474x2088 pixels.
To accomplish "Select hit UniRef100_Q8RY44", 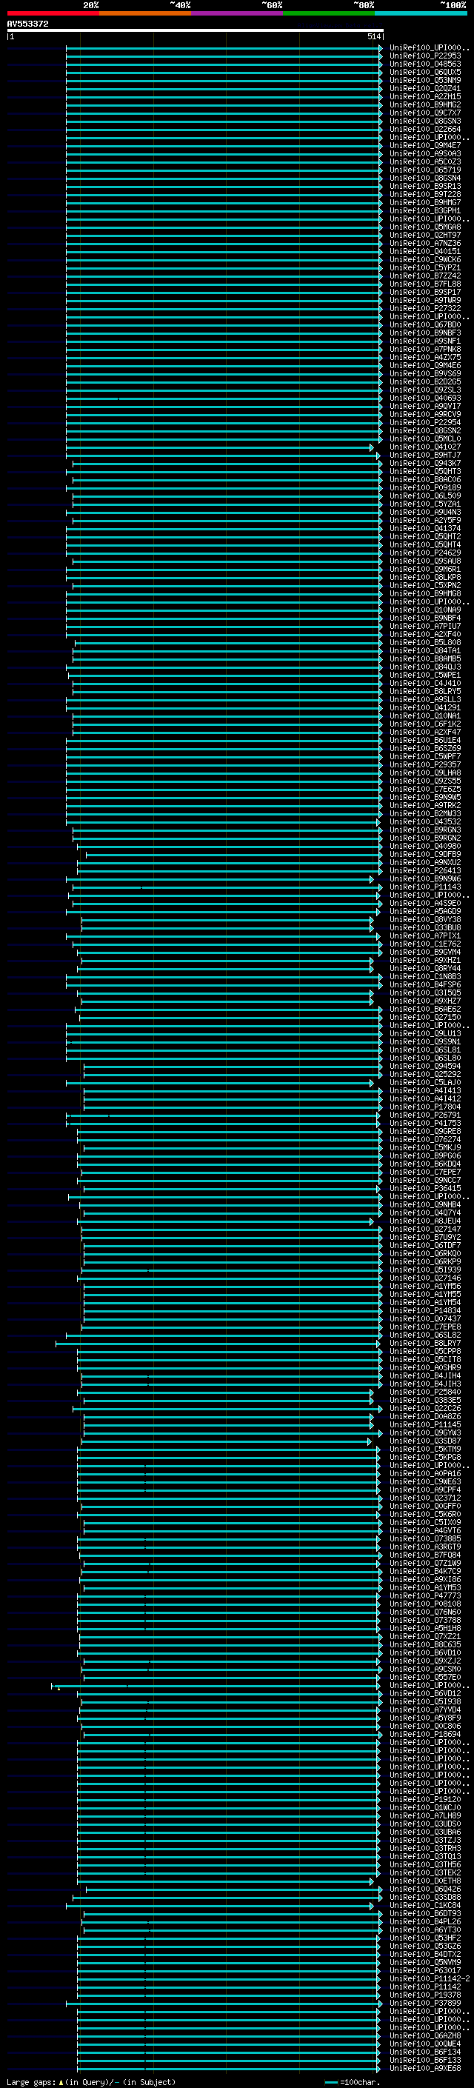I will tap(425, 968).
